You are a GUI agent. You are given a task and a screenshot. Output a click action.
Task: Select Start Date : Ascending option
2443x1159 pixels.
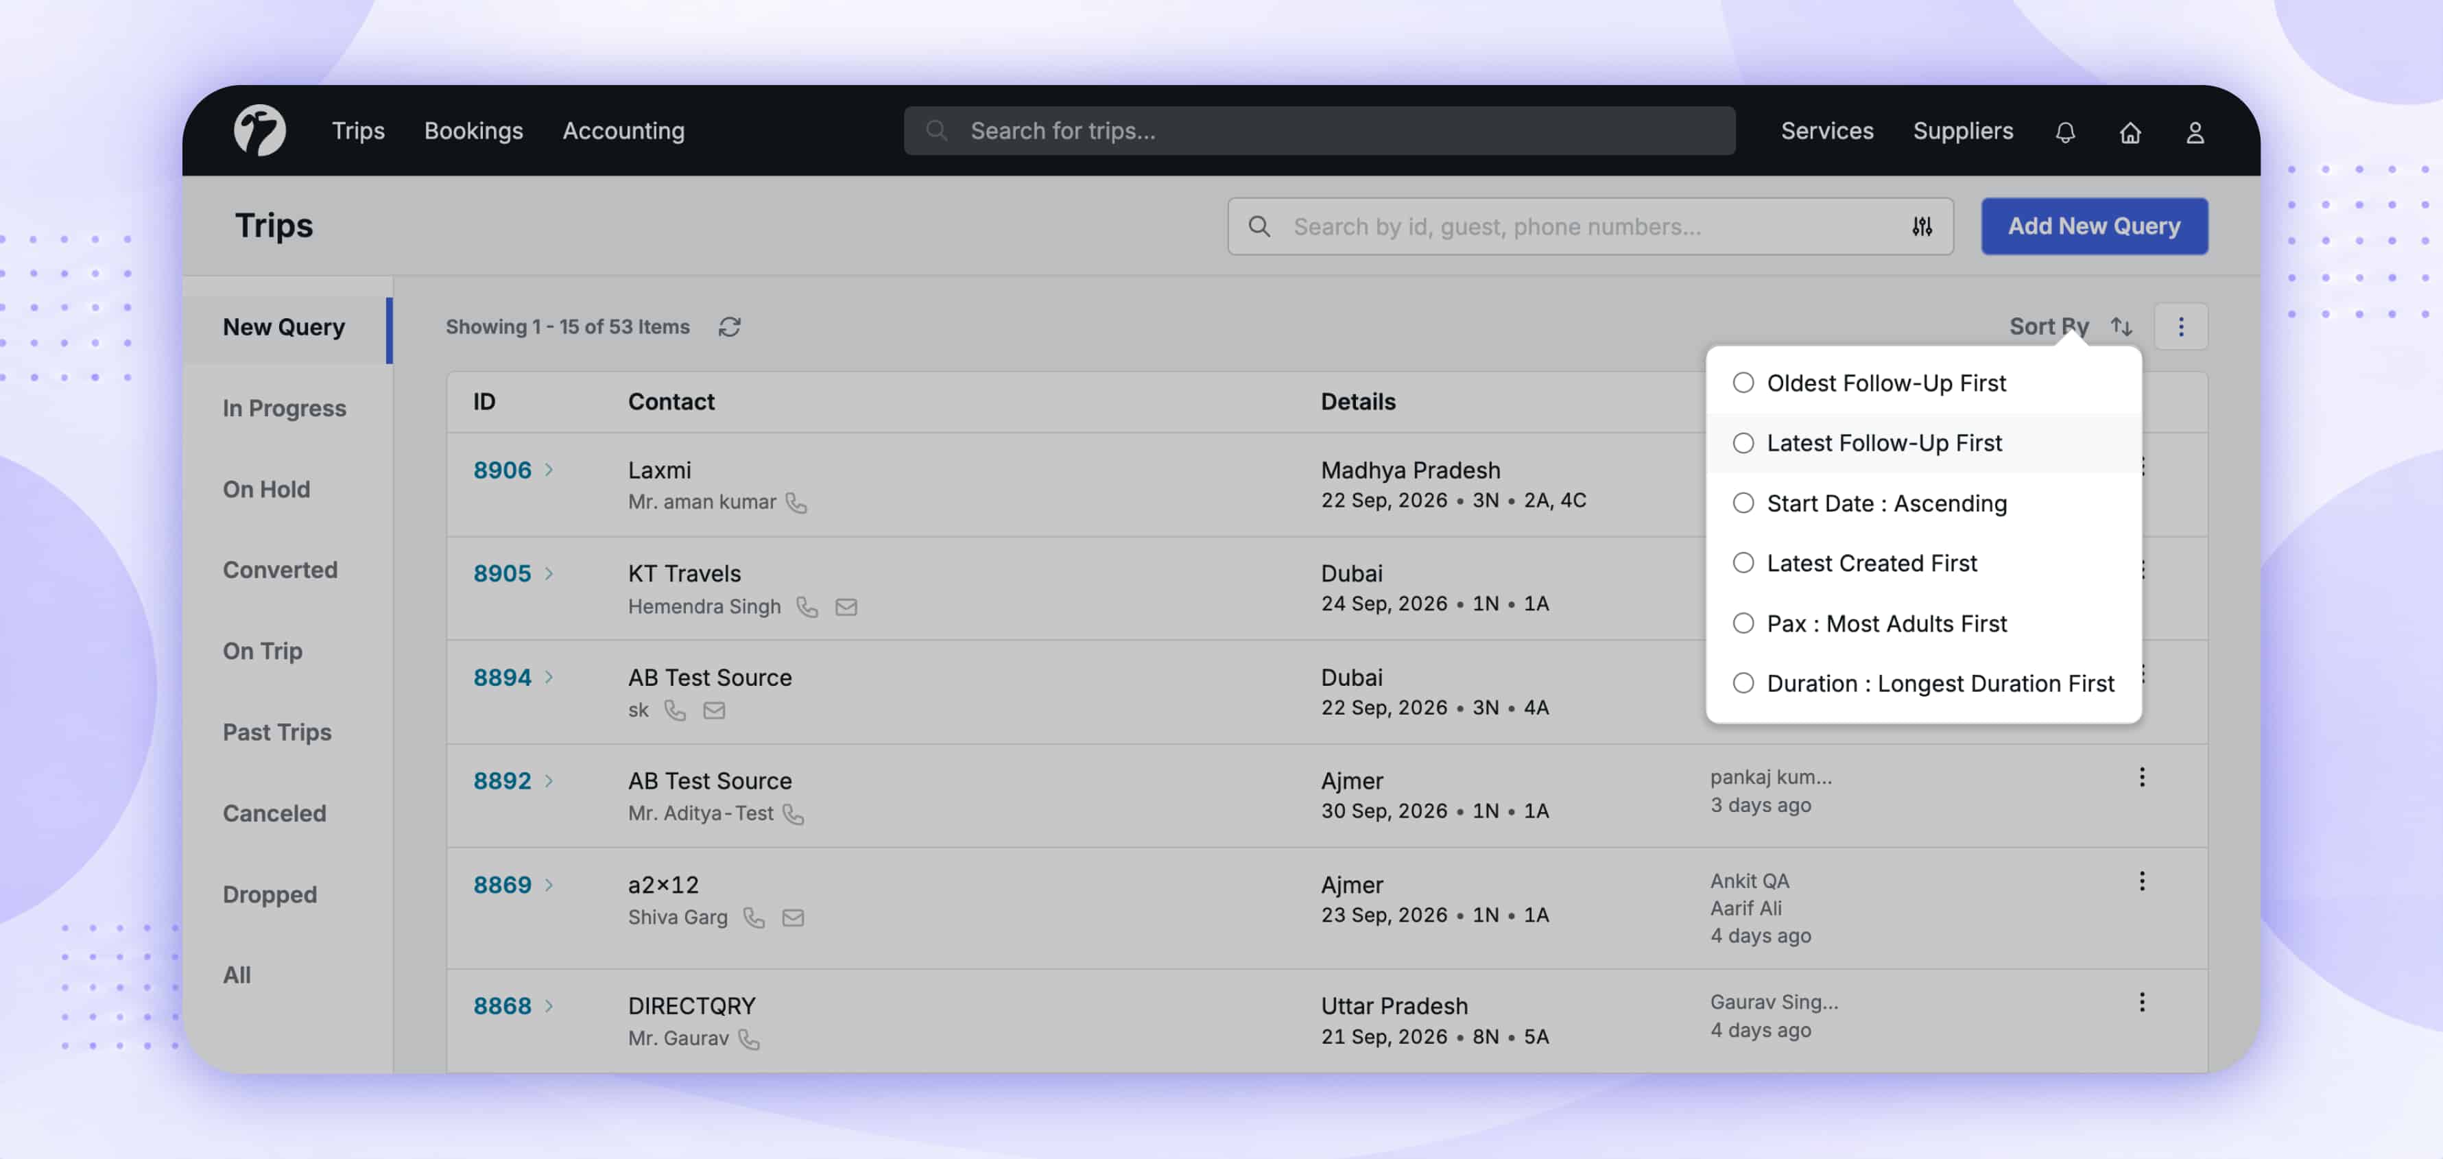tap(1923, 503)
